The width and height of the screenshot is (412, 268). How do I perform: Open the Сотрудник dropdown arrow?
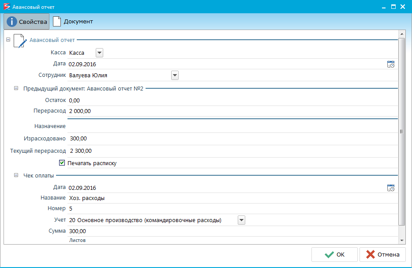(175, 75)
